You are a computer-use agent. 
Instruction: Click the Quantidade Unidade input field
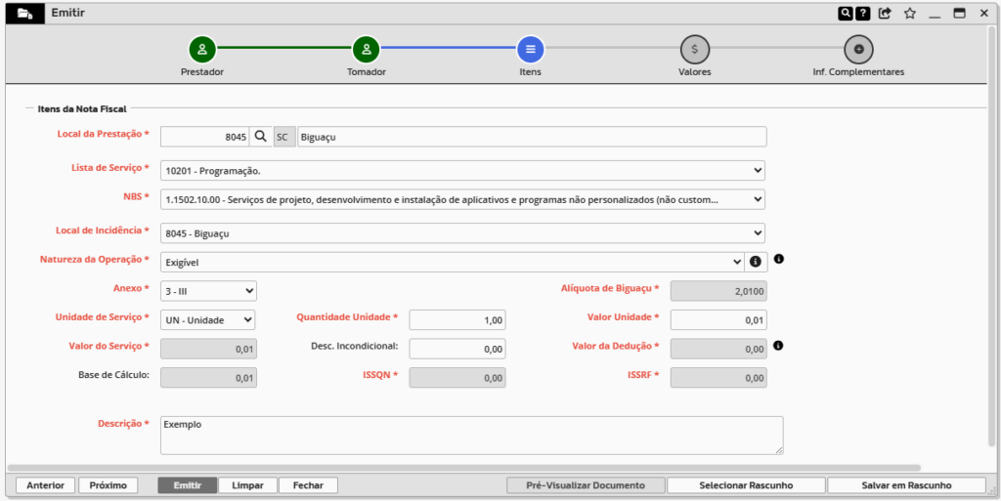pos(457,320)
